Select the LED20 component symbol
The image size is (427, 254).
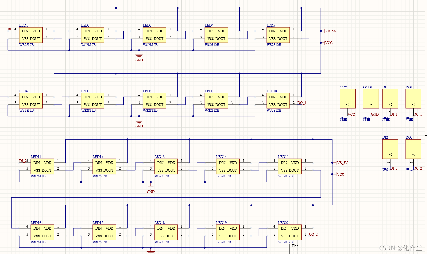pyautogui.click(x=290, y=232)
